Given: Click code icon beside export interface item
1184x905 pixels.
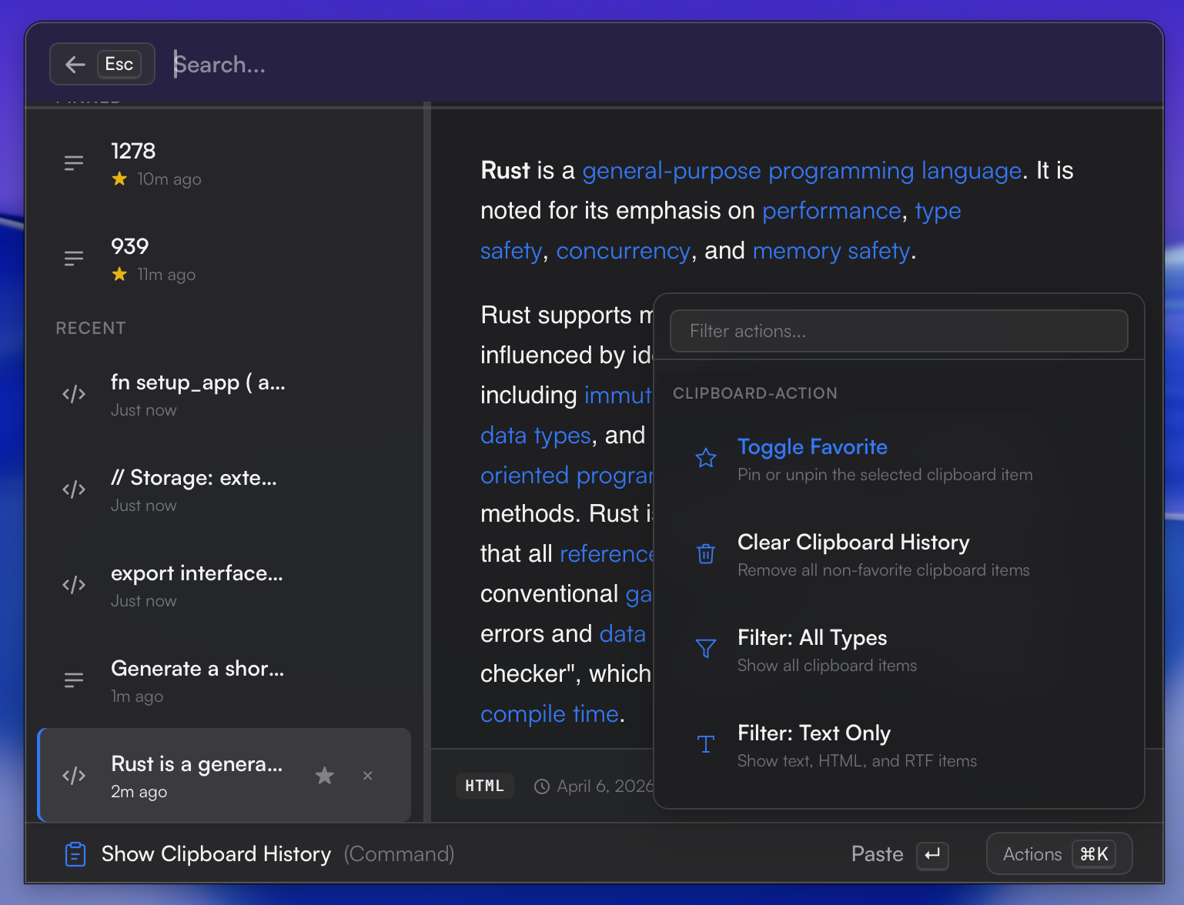Looking at the screenshot, I should [x=74, y=586].
